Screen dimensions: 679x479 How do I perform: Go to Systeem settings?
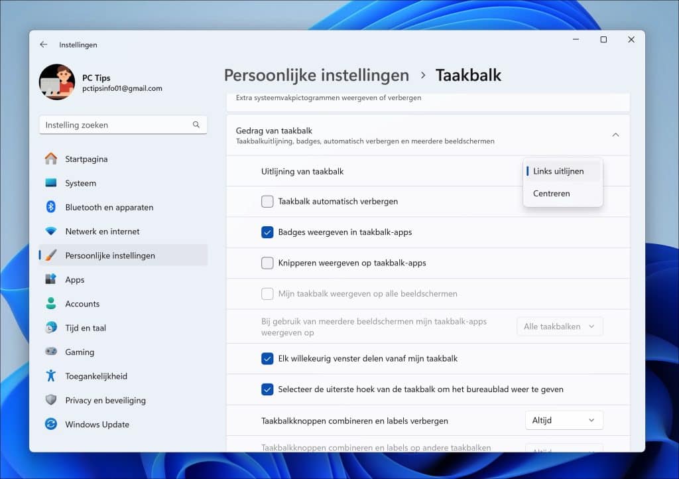pos(123,182)
